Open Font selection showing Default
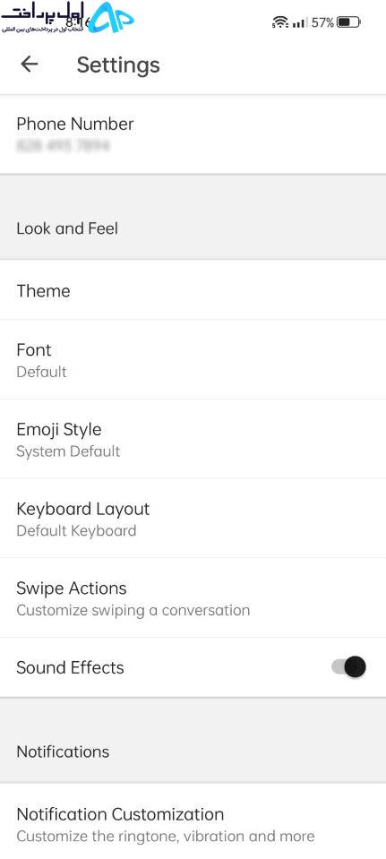The height and width of the screenshot is (859, 386). (193, 360)
